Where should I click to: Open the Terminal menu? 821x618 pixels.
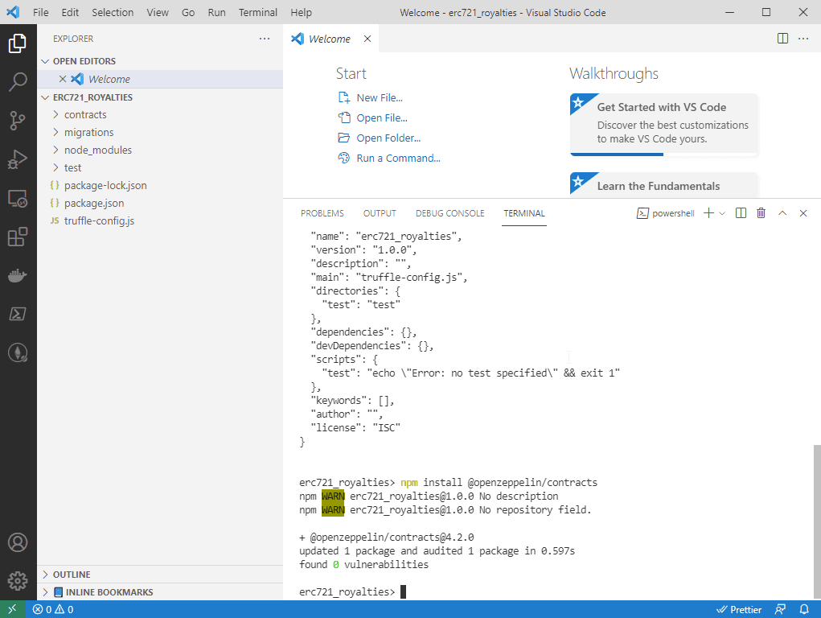257,12
